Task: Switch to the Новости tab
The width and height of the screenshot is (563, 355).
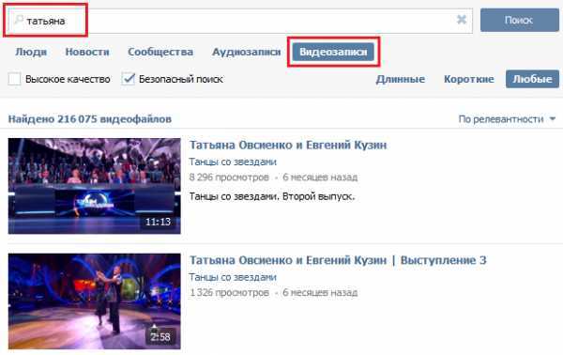Action: (87, 52)
